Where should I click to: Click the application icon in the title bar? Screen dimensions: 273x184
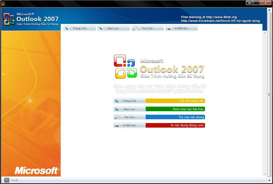point(3,3)
